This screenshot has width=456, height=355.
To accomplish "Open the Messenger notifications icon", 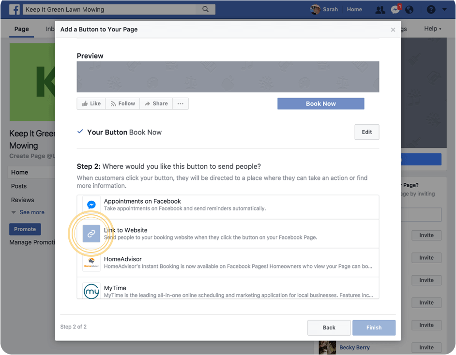I will pos(395,10).
